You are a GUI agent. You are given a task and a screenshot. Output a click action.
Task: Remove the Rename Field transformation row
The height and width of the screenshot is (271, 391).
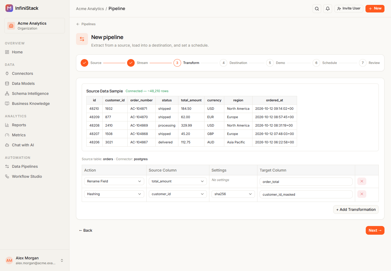(x=362, y=181)
